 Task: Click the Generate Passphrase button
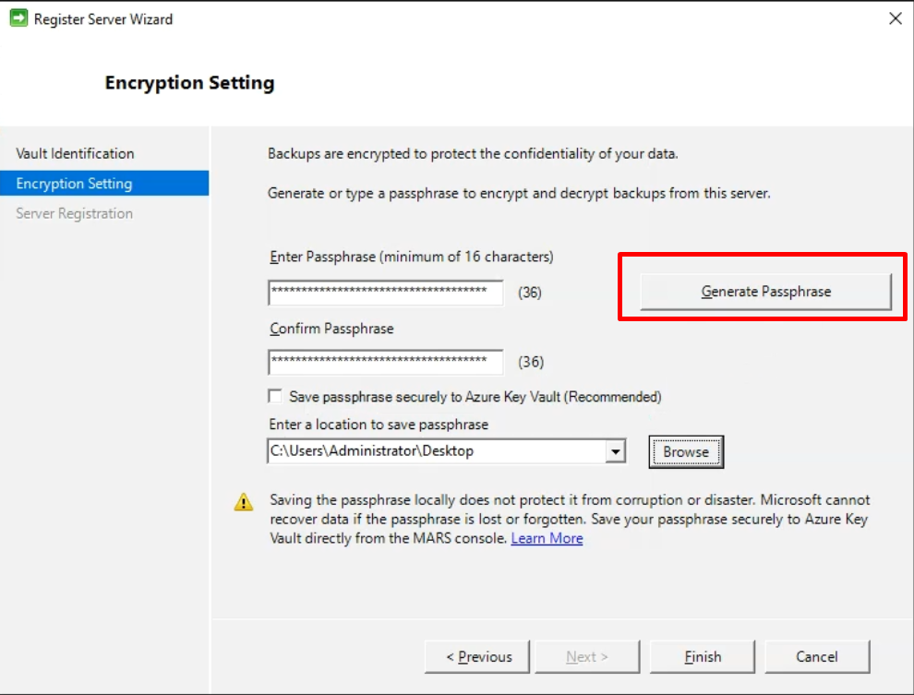point(765,292)
